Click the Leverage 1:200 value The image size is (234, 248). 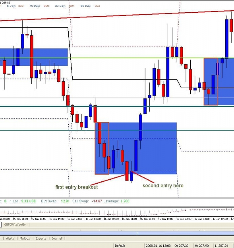tap(125, 201)
